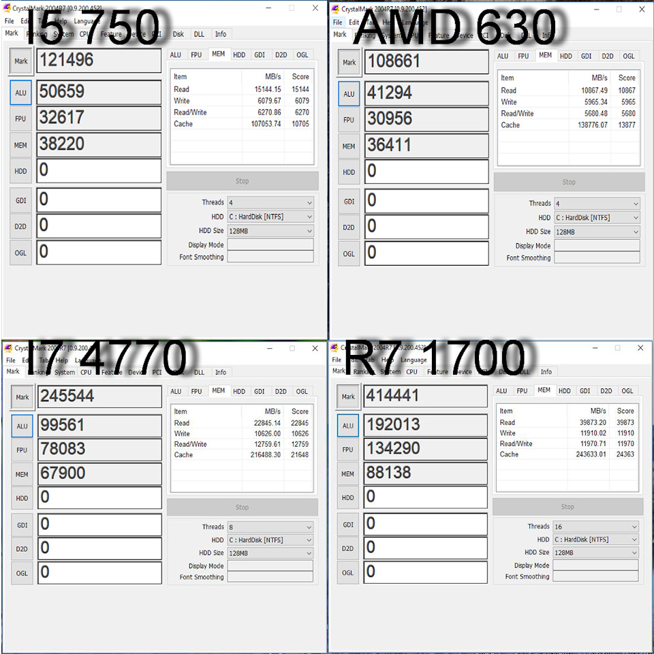Screen dimensions: 654x654
Task: Switch to the DLL tab in I5 750 window
Action: click(200, 34)
